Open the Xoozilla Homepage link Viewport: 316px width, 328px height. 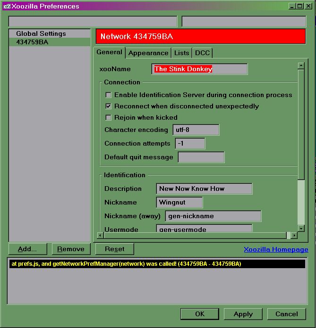click(276, 249)
